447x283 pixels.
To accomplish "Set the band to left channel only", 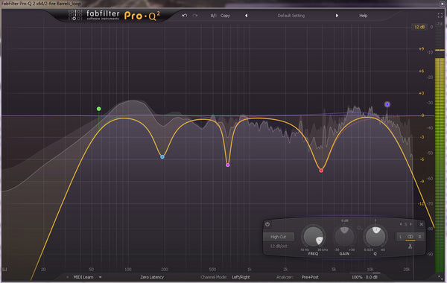I will pos(401,237).
